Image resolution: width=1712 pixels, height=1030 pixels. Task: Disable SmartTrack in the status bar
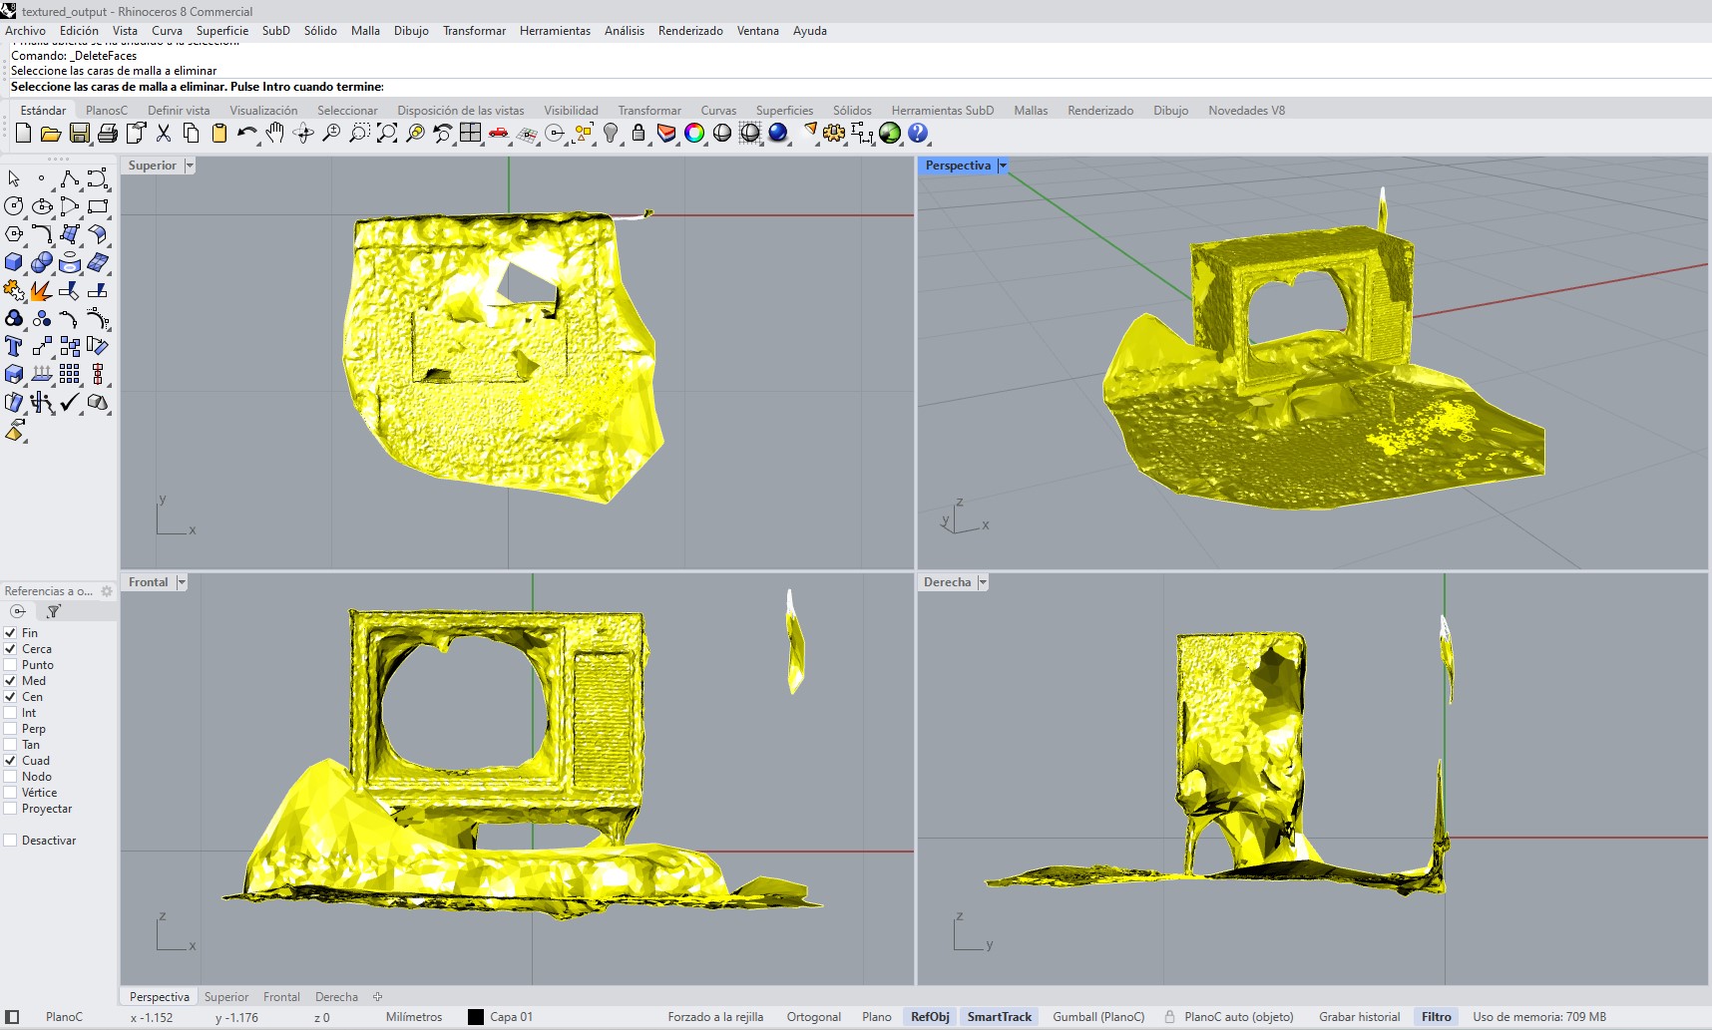[999, 1016]
